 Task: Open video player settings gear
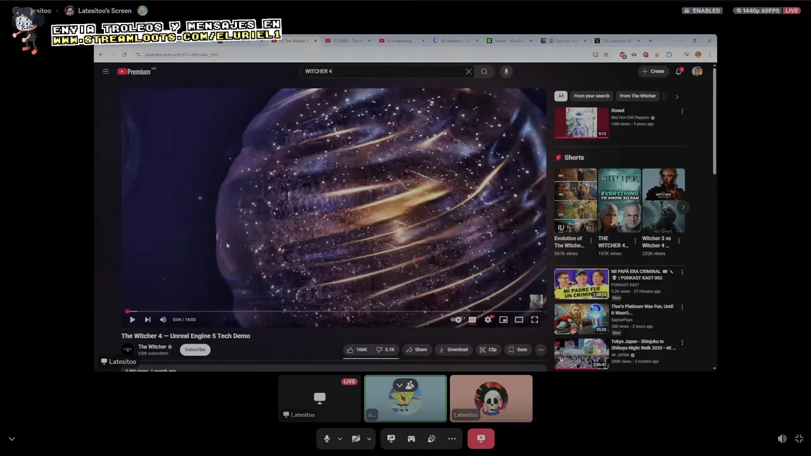[488, 320]
